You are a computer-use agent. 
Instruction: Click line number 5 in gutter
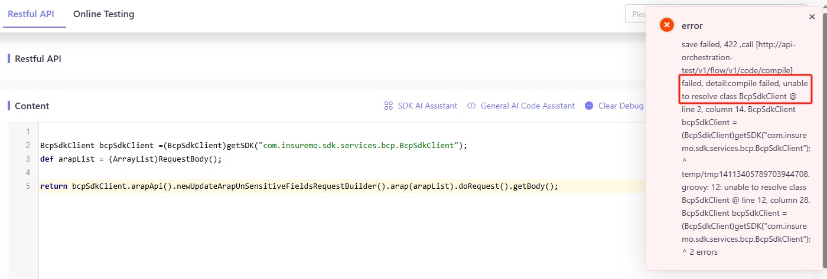[28, 186]
